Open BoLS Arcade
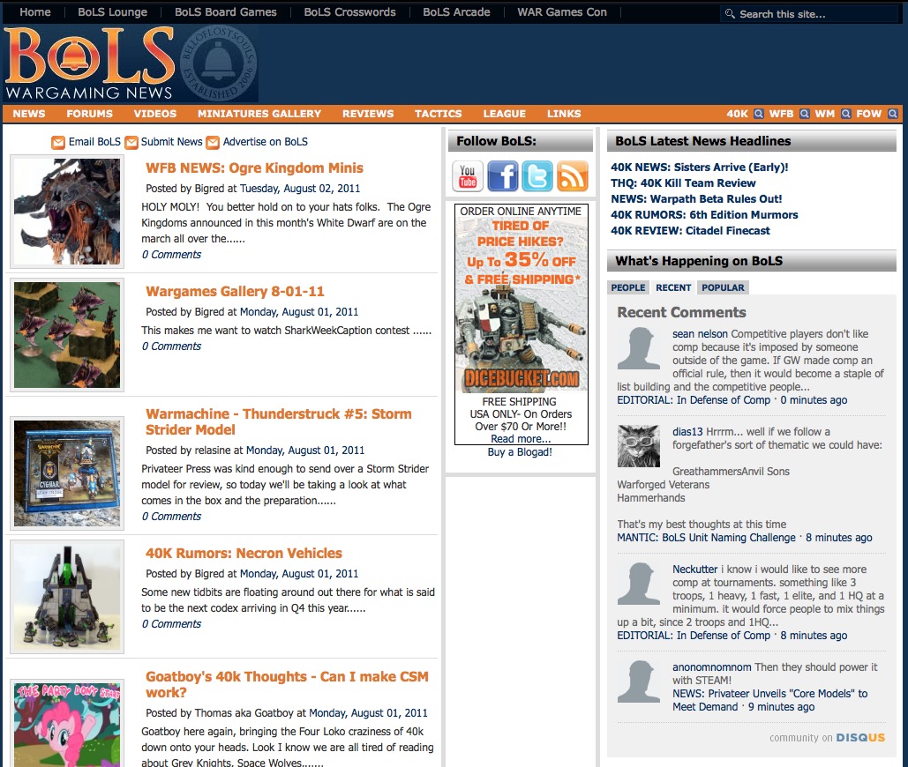The height and width of the screenshot is (767, 908). pos(456,12)
